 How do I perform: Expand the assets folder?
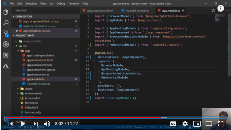click(18, 89)
